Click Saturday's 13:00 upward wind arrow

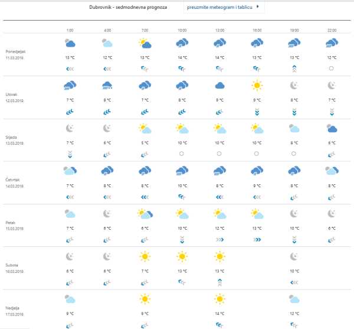219,282
